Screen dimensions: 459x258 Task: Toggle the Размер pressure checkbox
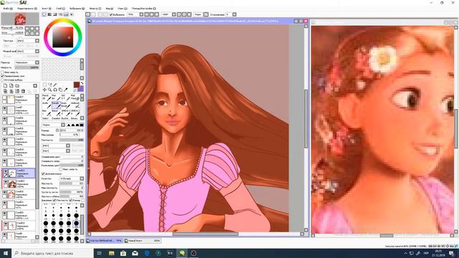70,201
